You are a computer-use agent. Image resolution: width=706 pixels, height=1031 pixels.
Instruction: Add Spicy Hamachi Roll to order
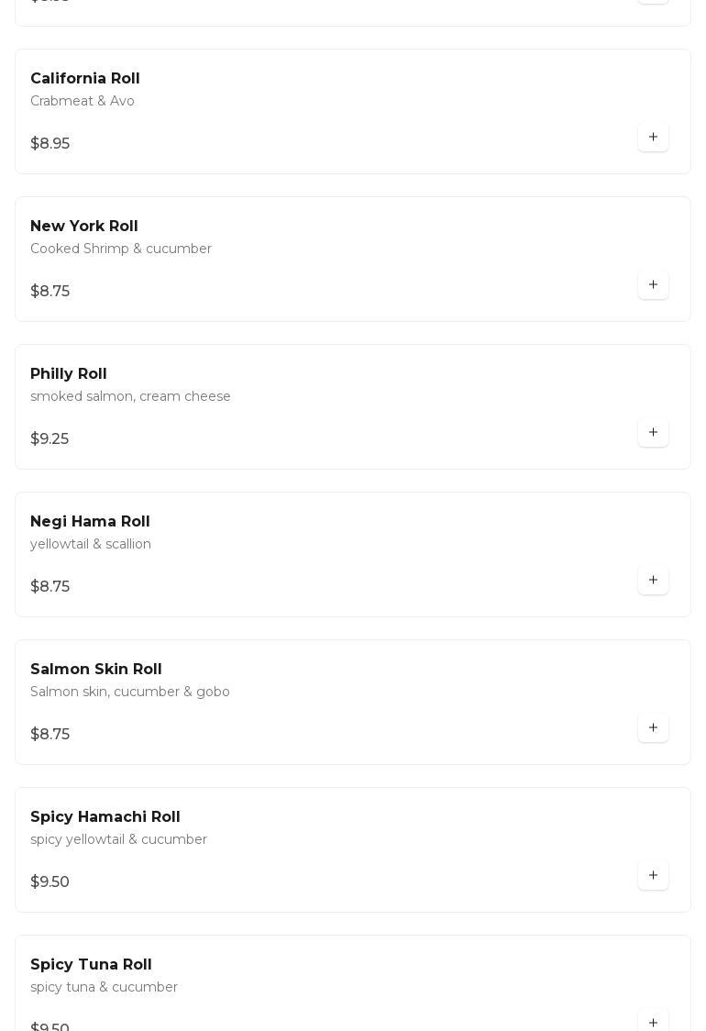[x=653, y=876]
